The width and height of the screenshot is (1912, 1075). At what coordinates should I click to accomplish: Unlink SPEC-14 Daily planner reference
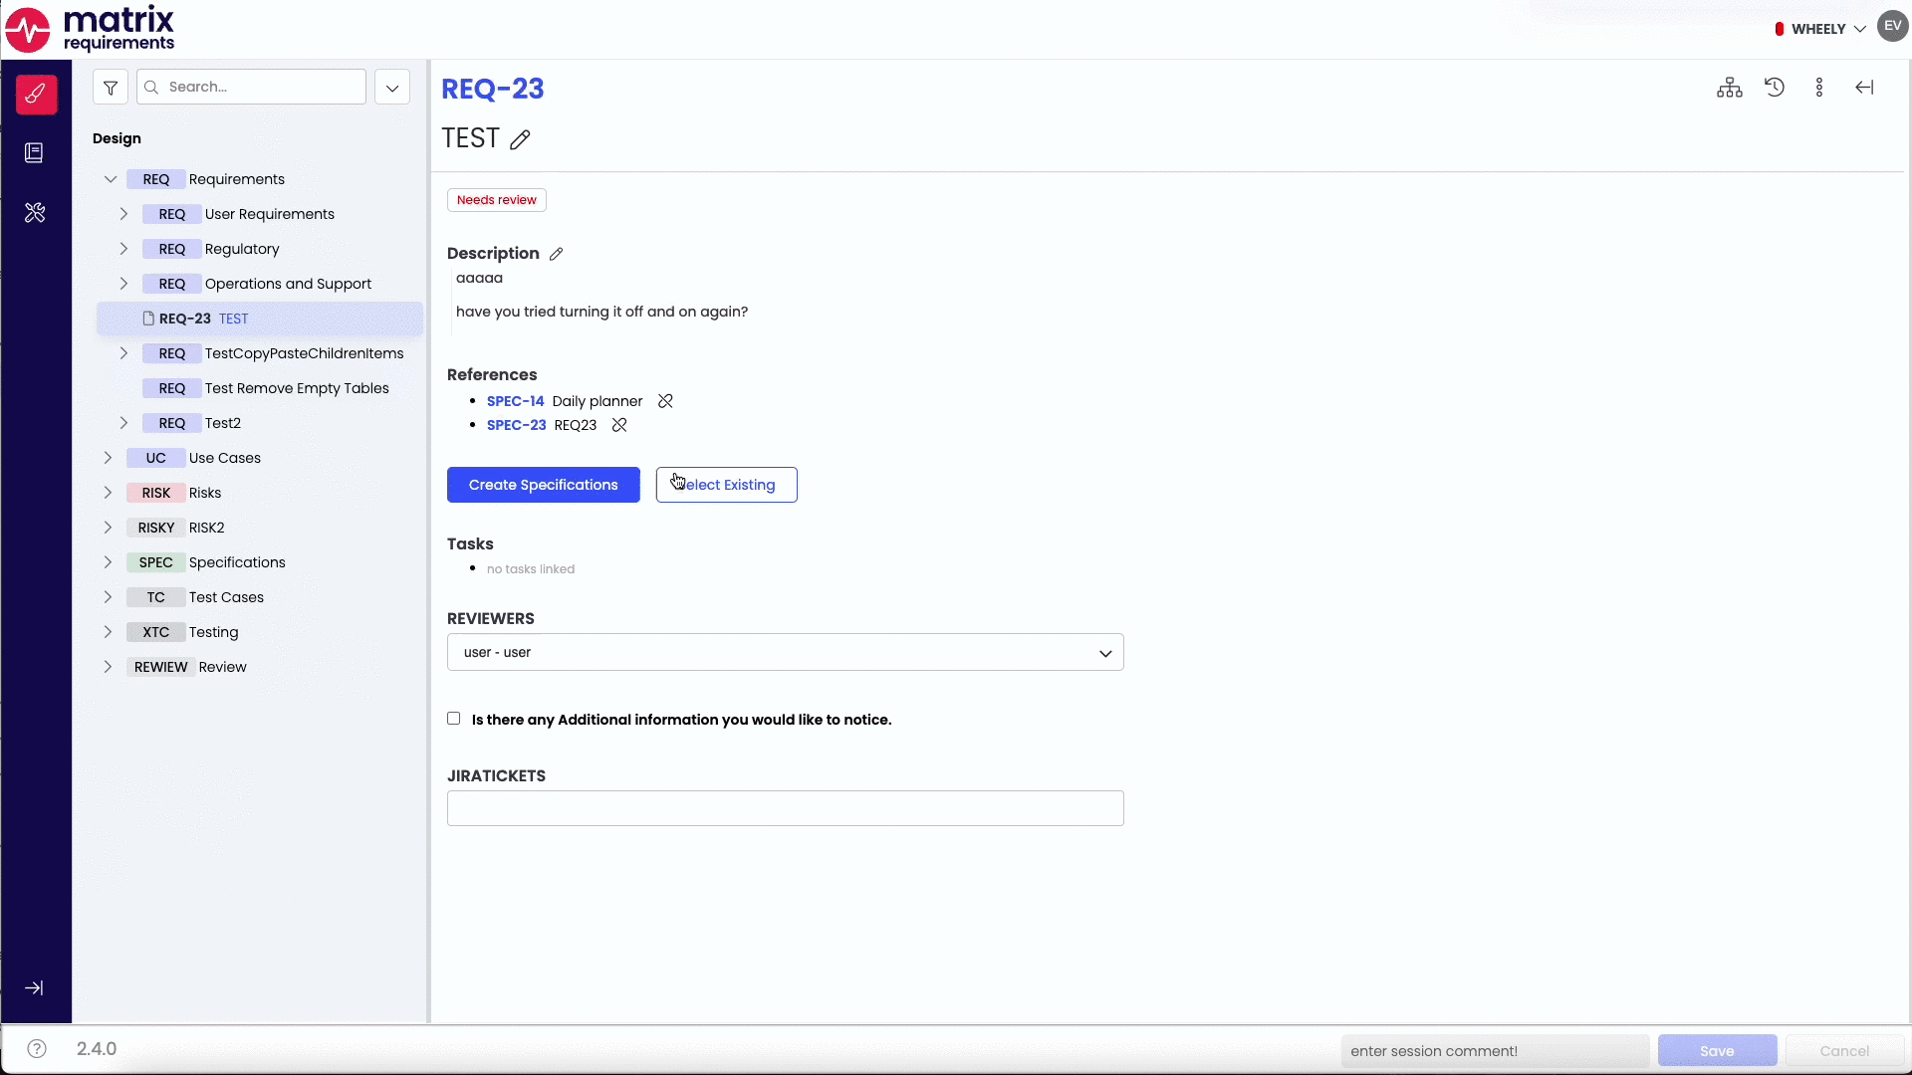[x=665, y=401]
